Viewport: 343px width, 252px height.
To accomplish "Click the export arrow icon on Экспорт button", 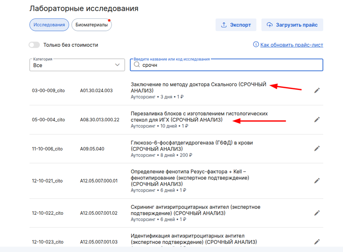I will [x=223, y=24].
